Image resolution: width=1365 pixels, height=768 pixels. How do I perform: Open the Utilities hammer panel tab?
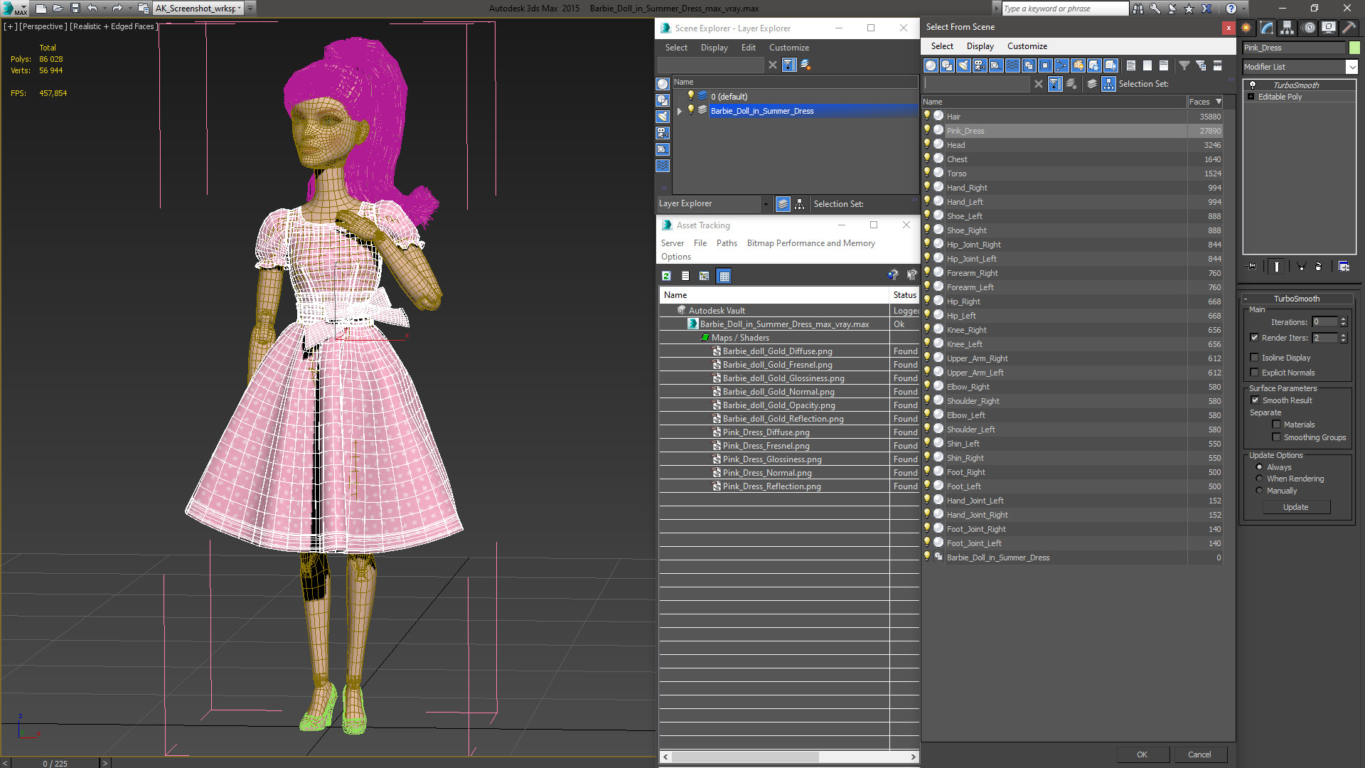click(1348, 28)
